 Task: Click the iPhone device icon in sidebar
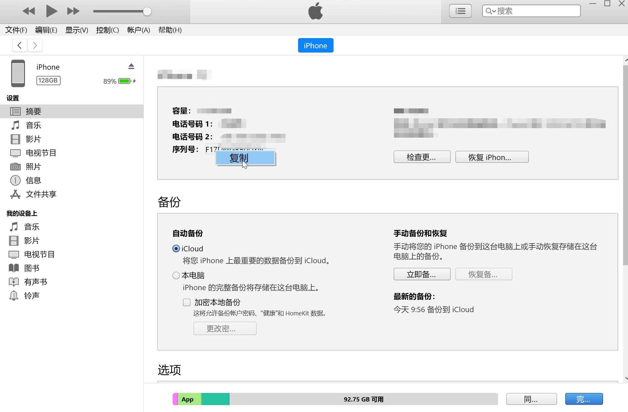pyautogui.click(x=18, y=73)
